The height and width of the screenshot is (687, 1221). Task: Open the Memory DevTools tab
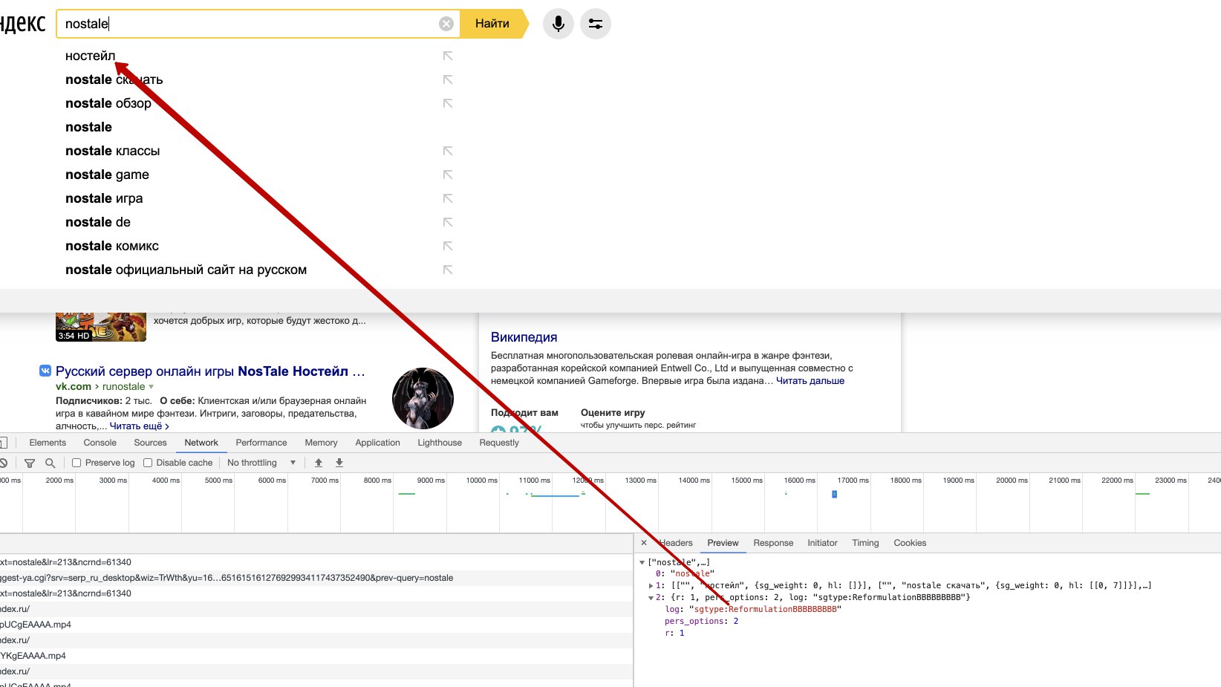pos(321,443)
